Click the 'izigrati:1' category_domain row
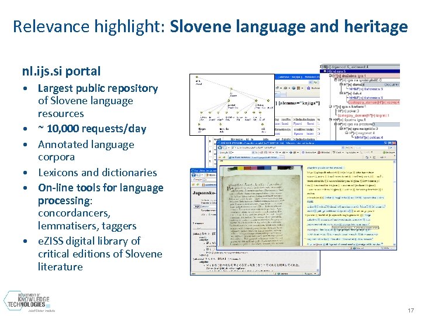This screenshot has height=316, width=421. coord(364,115)
